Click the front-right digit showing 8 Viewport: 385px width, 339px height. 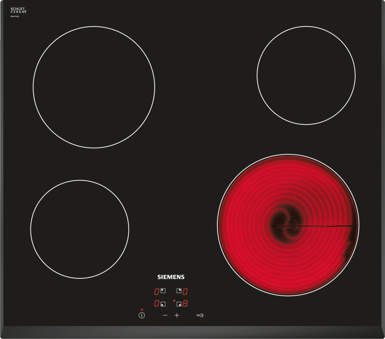(x=185, y=304)
